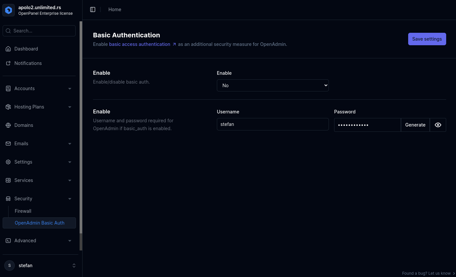Show password with the eye icon
This screenshot has height=277, width=456.
438,125
